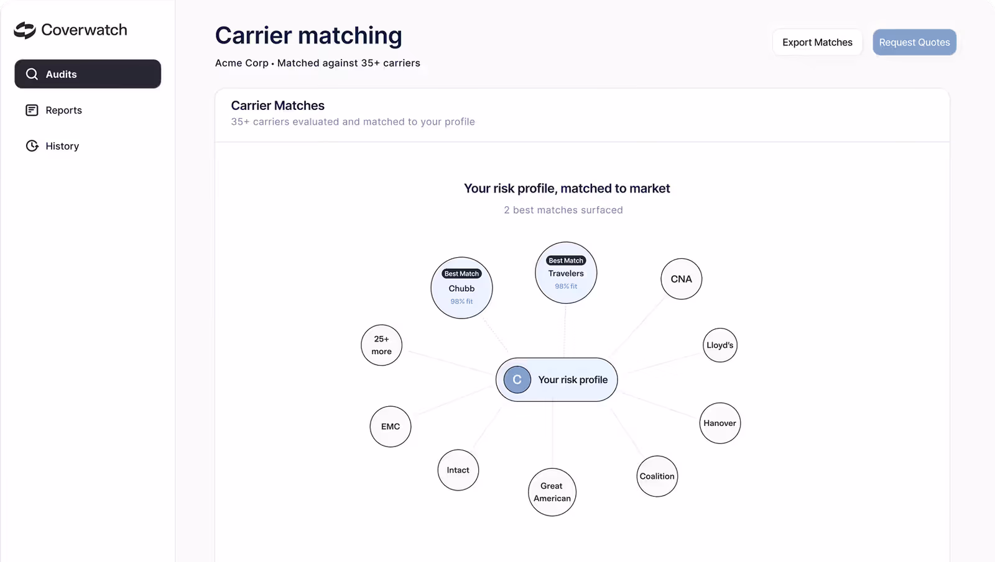995x562 pixels.
Task: Click the Intact carrier bubble
Action: [458, 470]
